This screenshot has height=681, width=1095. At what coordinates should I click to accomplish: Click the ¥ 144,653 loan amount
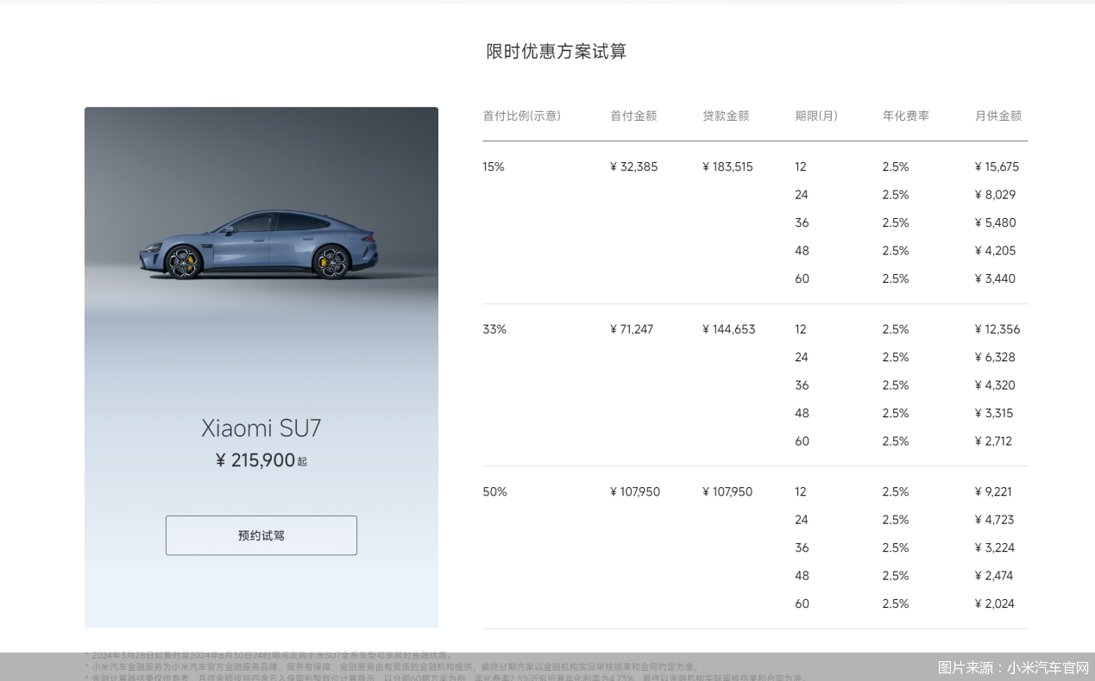coord(728,329)
